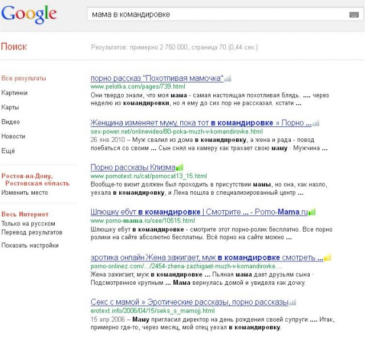The image size is (365, 340).
Task: Choose 'Только на русском' filter
Action: (x=28, y=224)
